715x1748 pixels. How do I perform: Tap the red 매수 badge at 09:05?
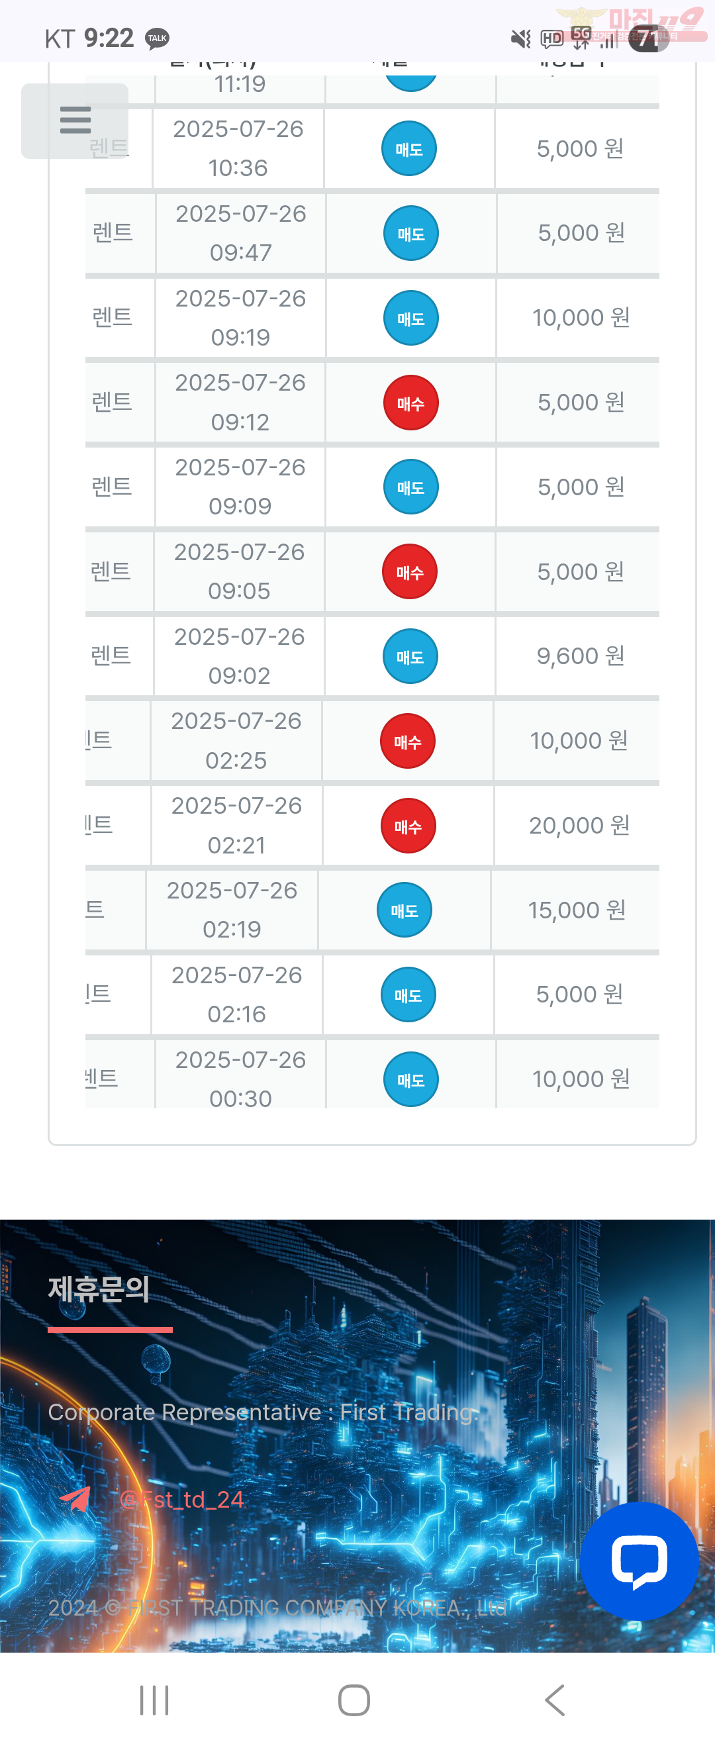(410, 571)
